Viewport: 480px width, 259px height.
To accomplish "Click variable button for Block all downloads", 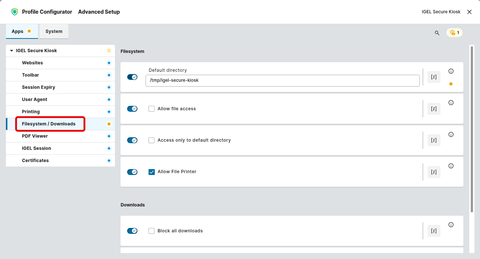I will (x=434, y=231).
